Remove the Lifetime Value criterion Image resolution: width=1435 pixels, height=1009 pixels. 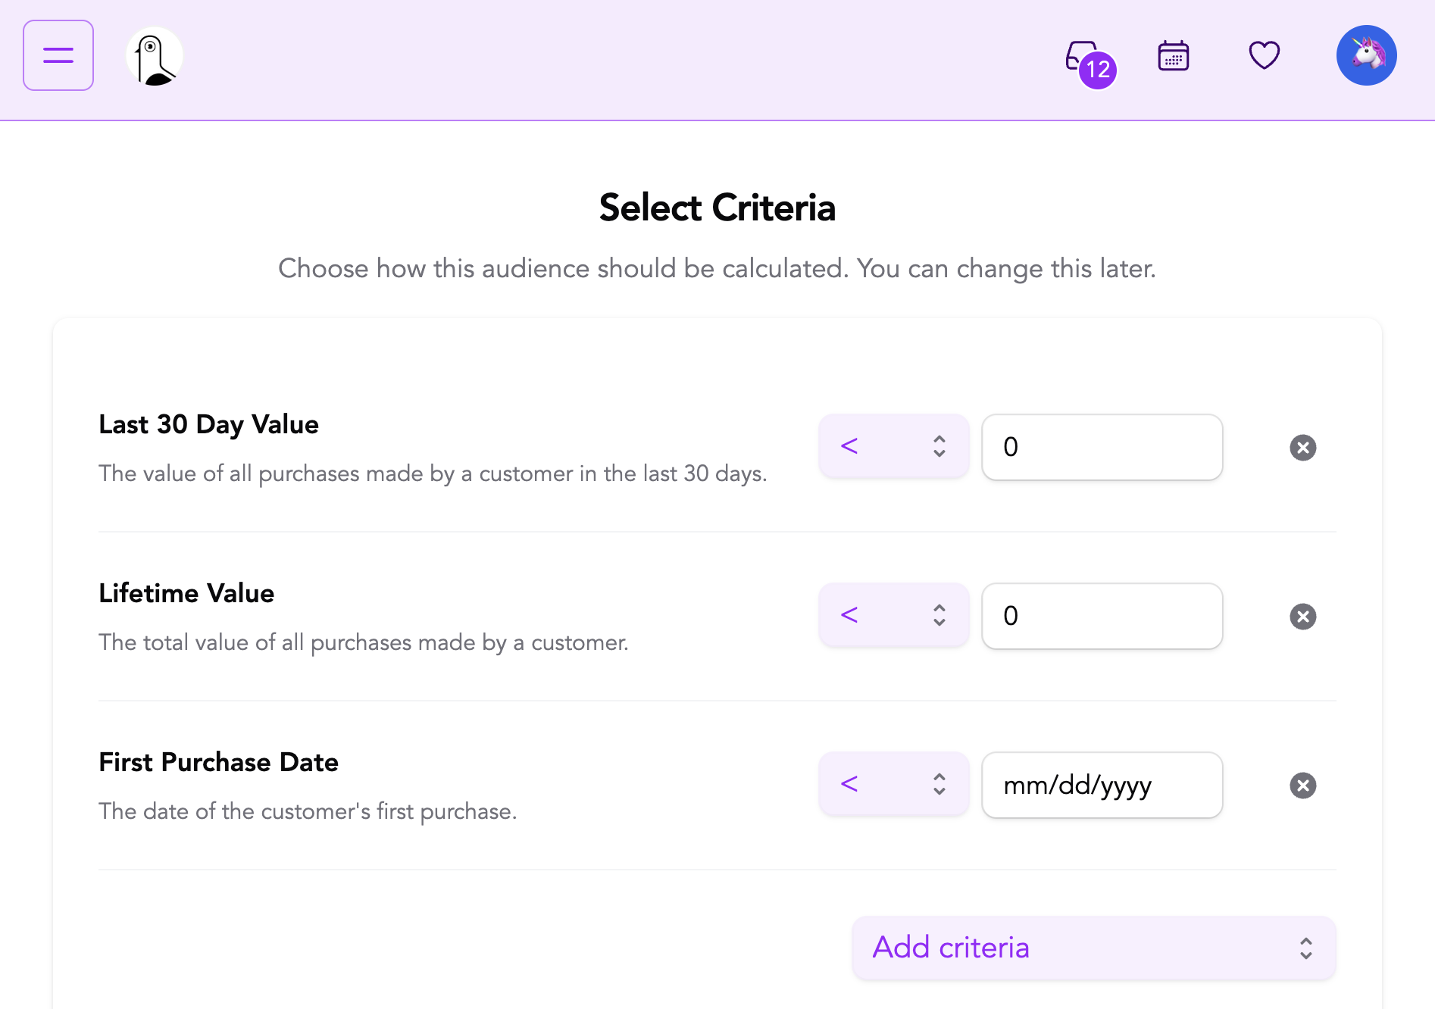click(1302, 617)
